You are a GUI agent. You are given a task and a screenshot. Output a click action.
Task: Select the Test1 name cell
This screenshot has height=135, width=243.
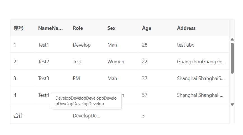coord(44,45)
